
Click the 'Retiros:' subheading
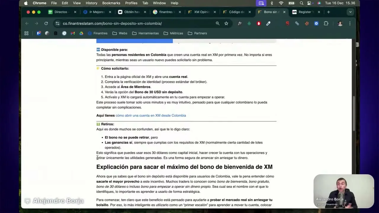coord(107,124)
